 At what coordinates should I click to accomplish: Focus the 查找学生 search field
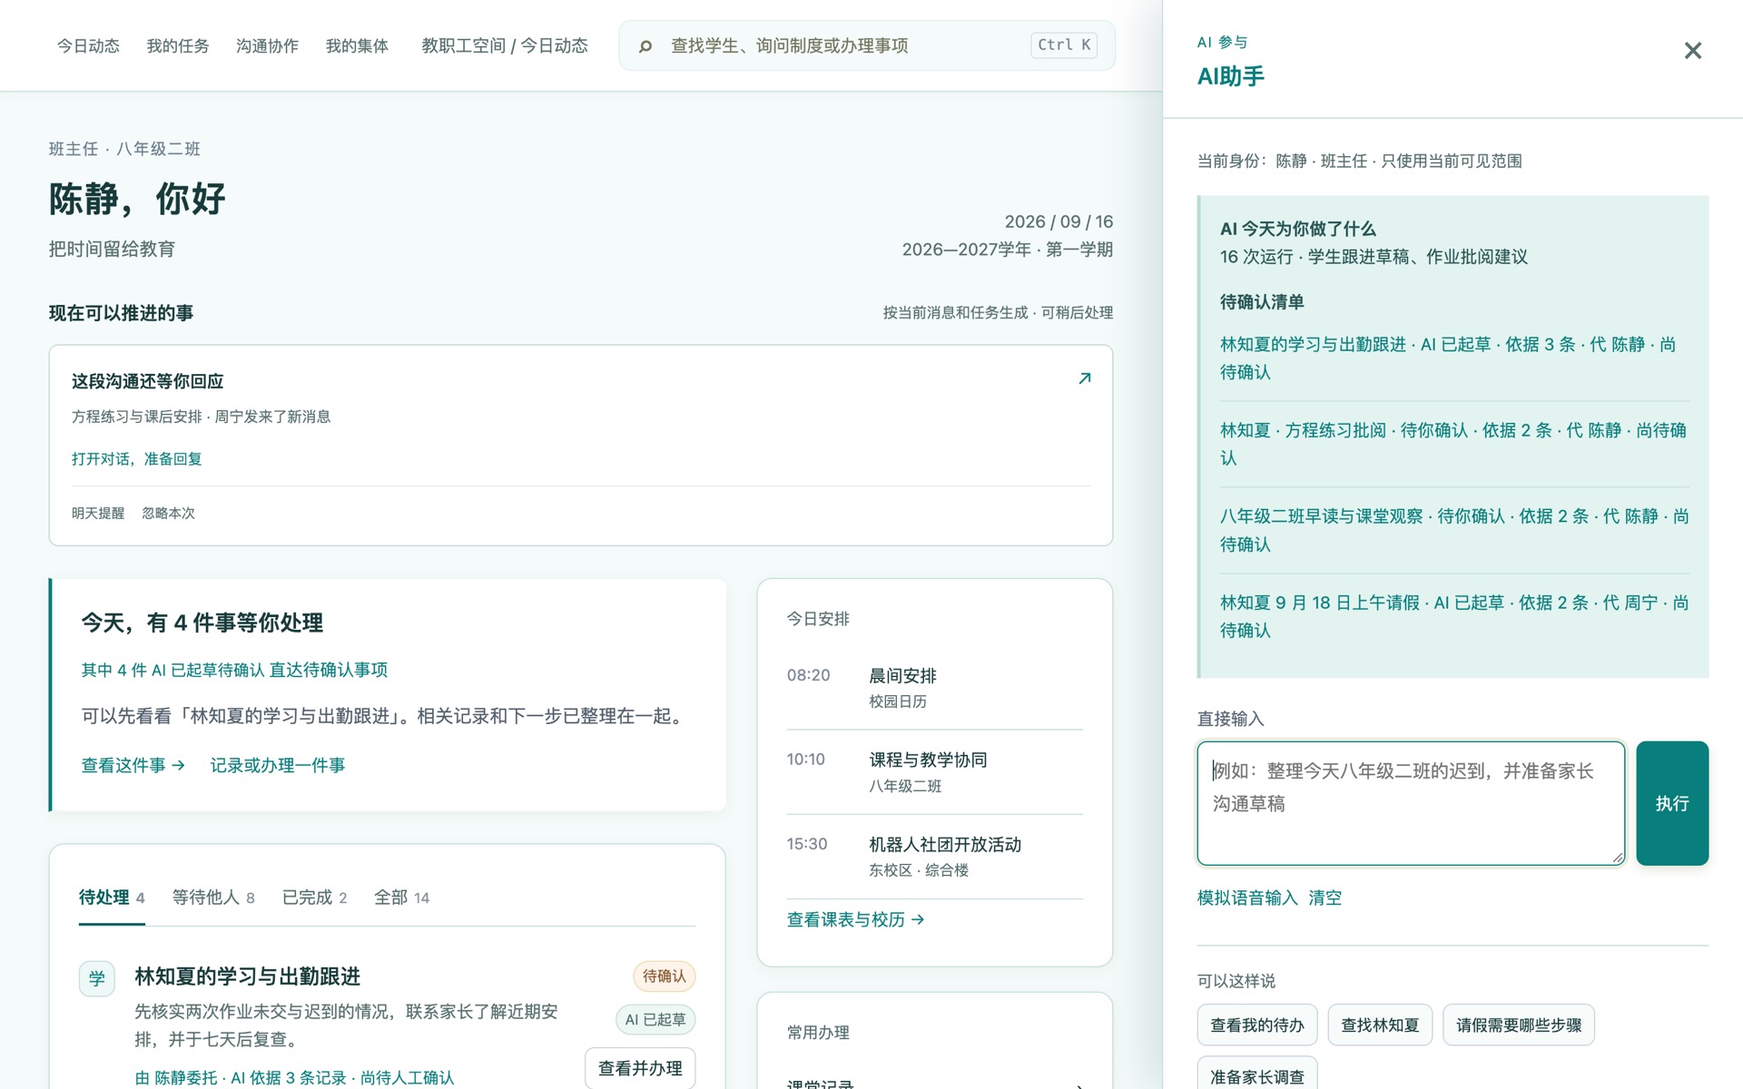867,45
